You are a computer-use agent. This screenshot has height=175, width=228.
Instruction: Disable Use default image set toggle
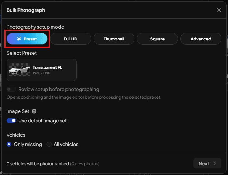[x=11, y=121]
